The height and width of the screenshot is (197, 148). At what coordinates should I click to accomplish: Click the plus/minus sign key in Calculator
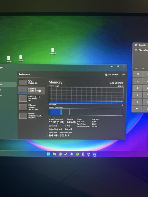[x=137, y=109]
